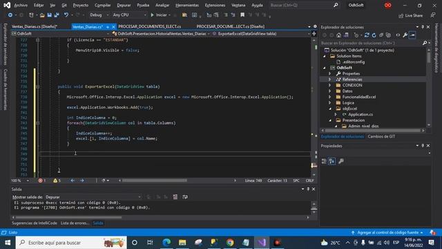Select the FuncionalidadExcel folder
The image size is (442, 249).
point(358,97)
